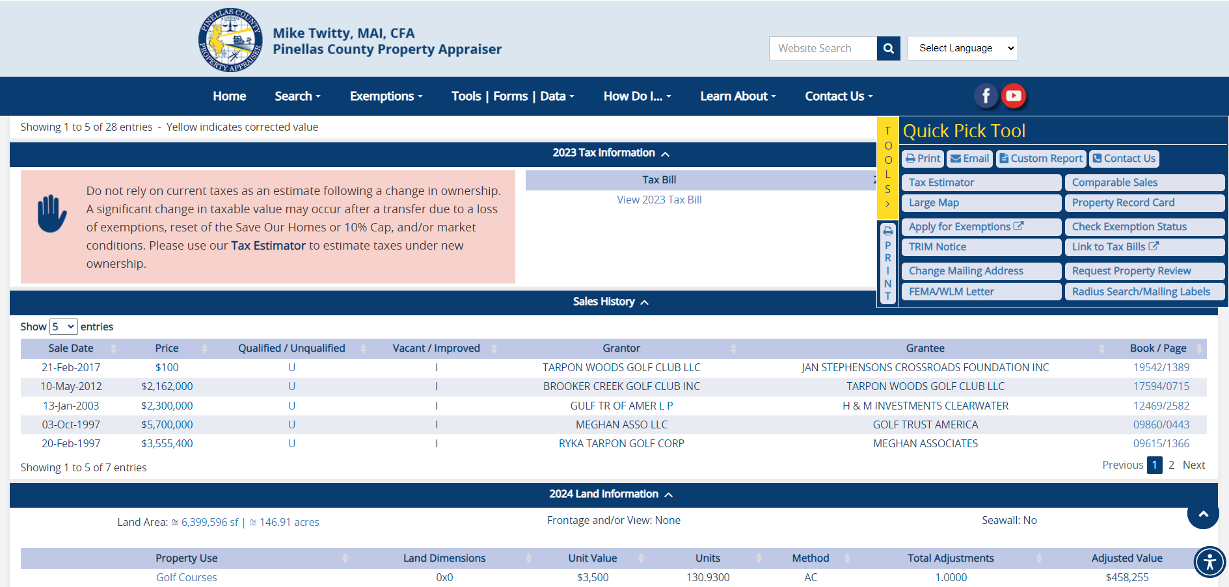Image resolution: width=1229 pixels, height=587 pixels.
Task: Sort by Vacant / Improved column
Action: (x=436, y=348)
